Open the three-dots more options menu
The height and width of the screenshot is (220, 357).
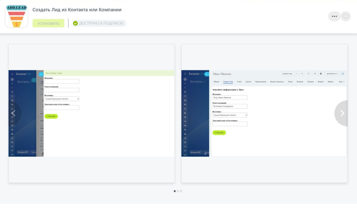334,16
